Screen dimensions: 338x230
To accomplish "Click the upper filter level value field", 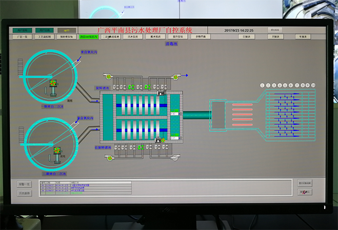I will (173, 113).
